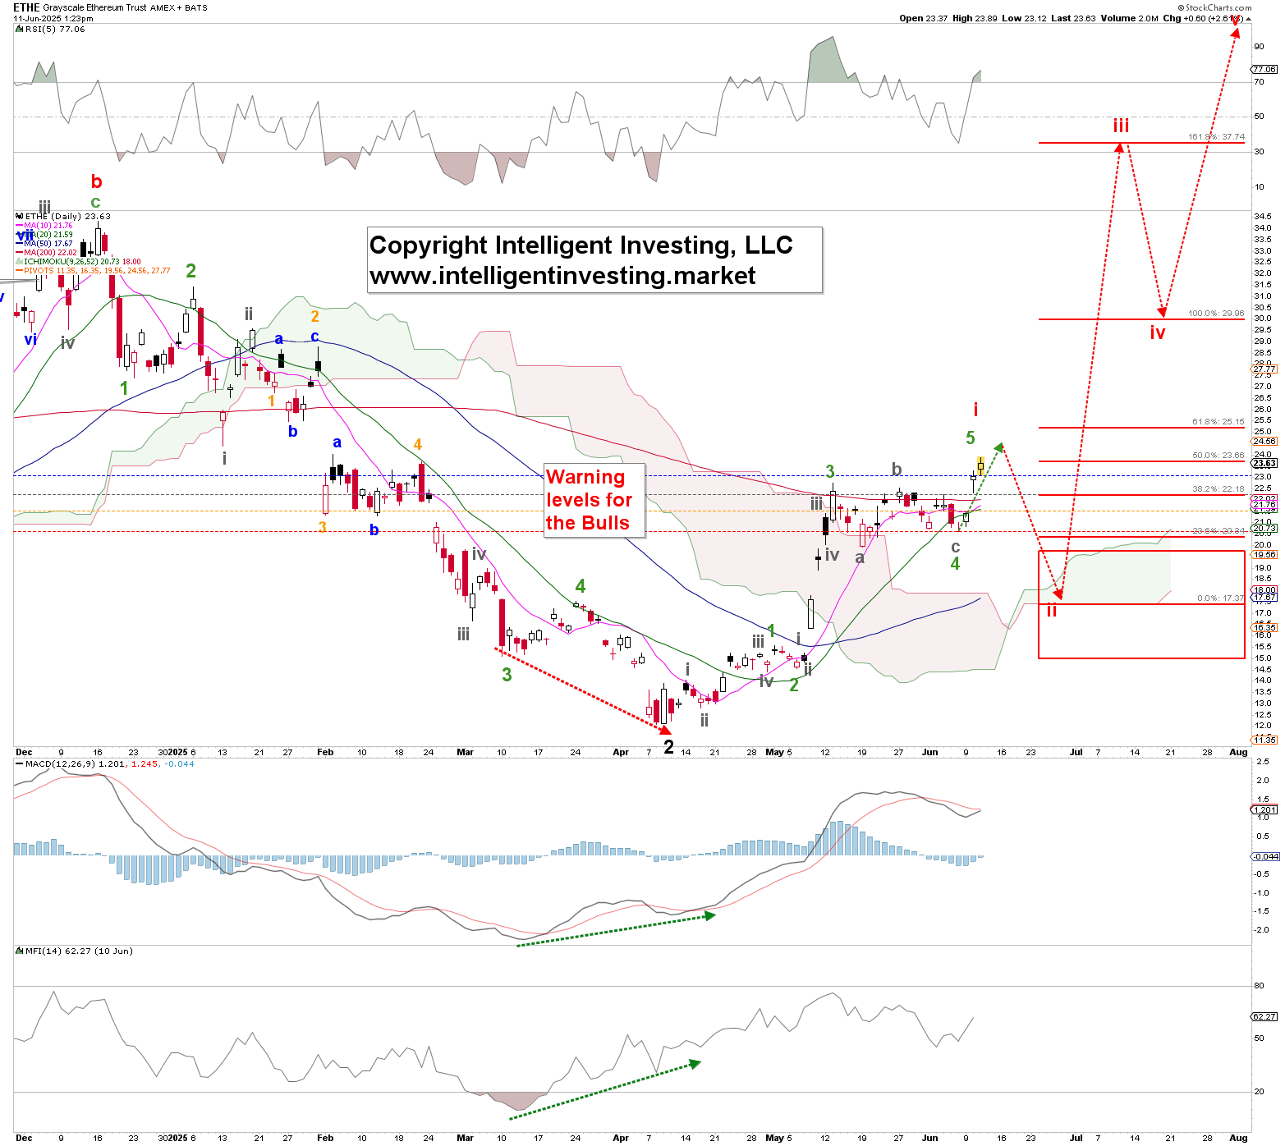Click the blue 17.67 MA(50) axis tag
The image size is (1285, 1146).
1265,598
